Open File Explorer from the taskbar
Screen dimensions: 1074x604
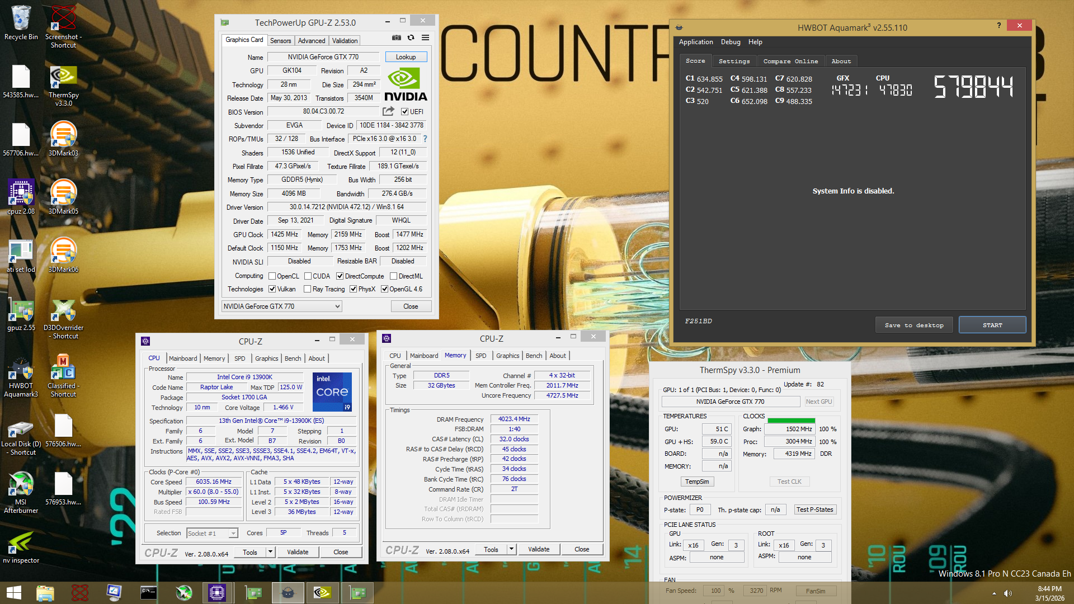(x=45, y=593)
